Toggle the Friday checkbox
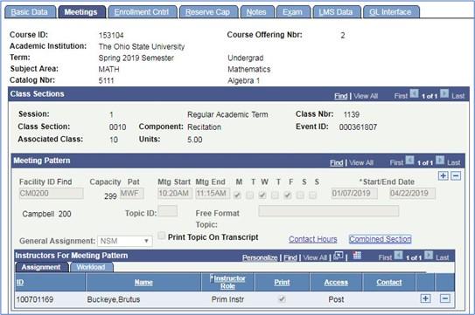Viewport: 475px width, 315px height. (x=288, y=195)
